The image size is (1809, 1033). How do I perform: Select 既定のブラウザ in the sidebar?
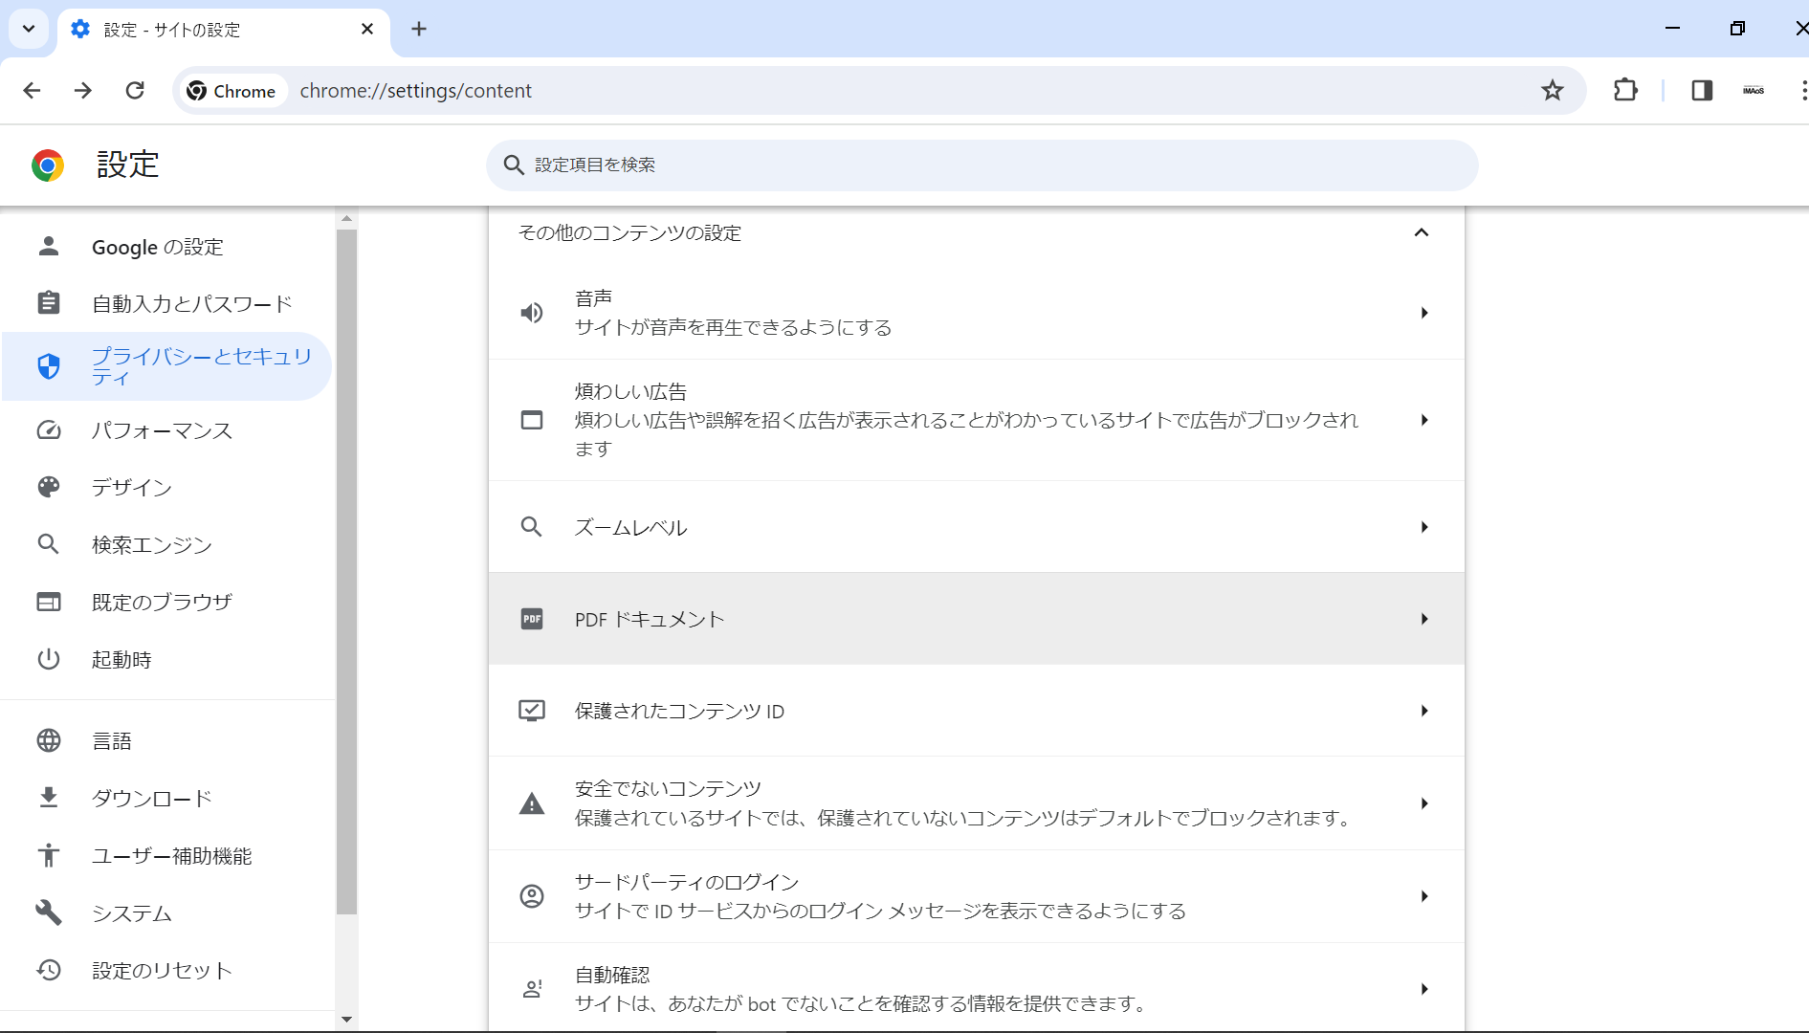pyautogui.click(x=161, y=602)
